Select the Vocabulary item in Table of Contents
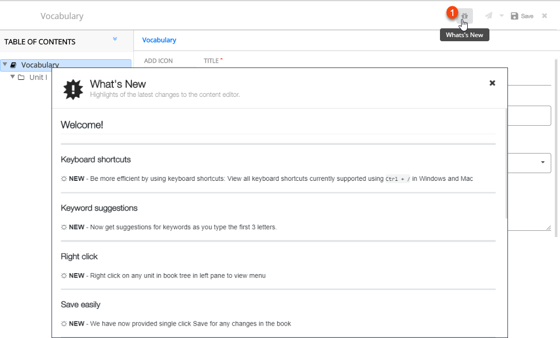Viewport: 560px width, 338px height. pyautogui.click(x=40, y=65)
